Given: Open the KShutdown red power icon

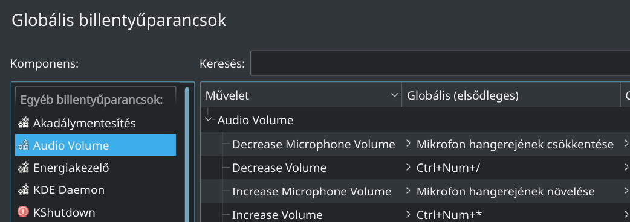Looking at the screenshot, I should coord(23,212).
